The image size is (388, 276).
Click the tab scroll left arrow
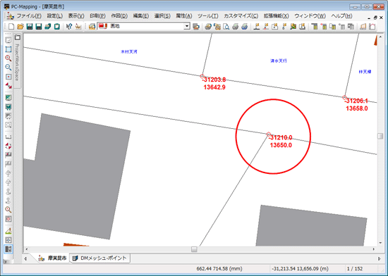tap(25, 258)
